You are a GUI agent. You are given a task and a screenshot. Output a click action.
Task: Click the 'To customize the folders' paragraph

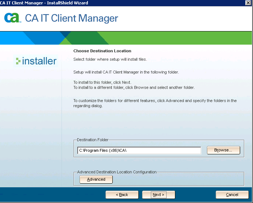[x=155, y=103]
